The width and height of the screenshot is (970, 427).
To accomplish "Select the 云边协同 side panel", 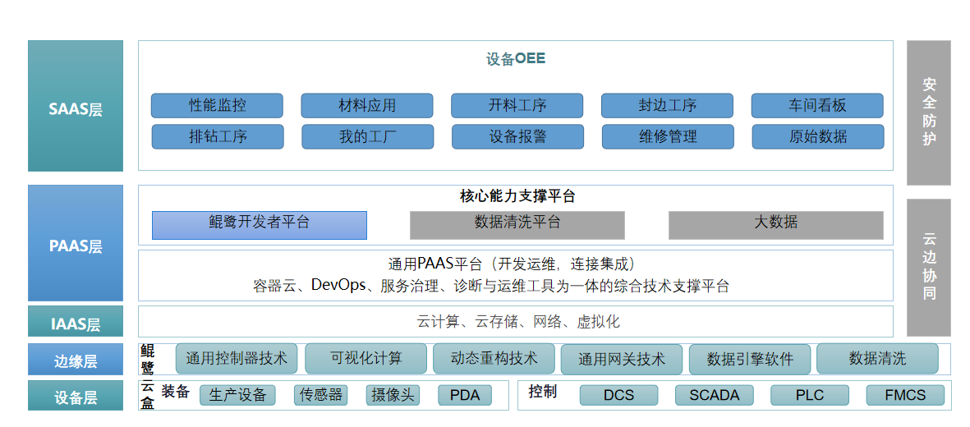I will click(929, 267).
